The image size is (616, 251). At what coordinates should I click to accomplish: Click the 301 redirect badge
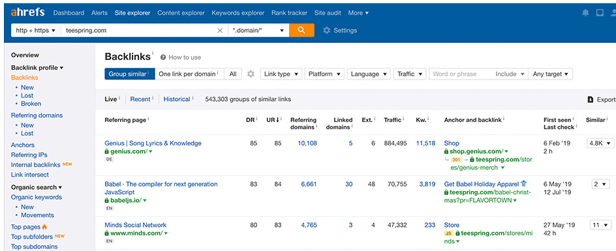pyautogui.click(x=456, y=160)
